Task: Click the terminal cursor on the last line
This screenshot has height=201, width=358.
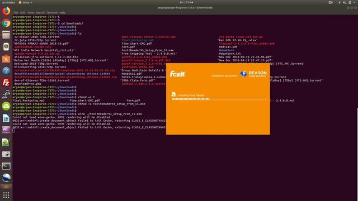Action: click(x=13, y=131)
